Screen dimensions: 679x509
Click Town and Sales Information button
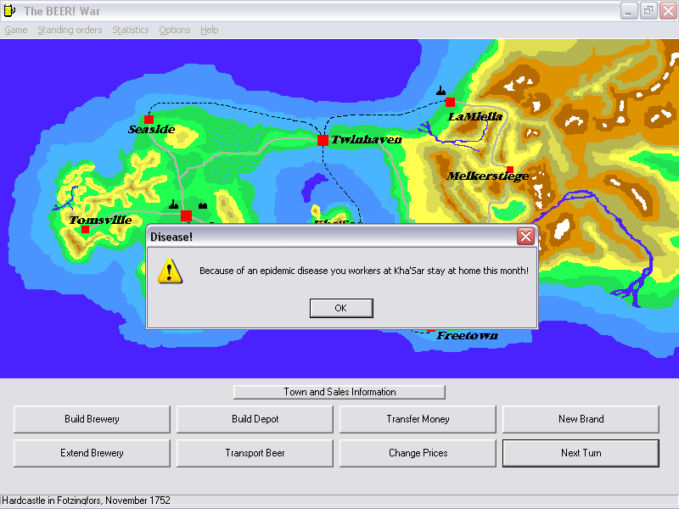tap(339, 392)
